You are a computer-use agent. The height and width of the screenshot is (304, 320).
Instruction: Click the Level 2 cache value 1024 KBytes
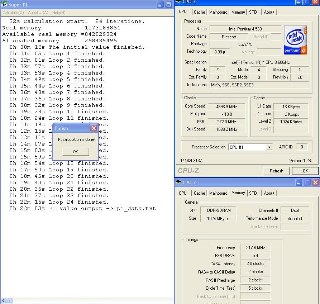[291, 122]
